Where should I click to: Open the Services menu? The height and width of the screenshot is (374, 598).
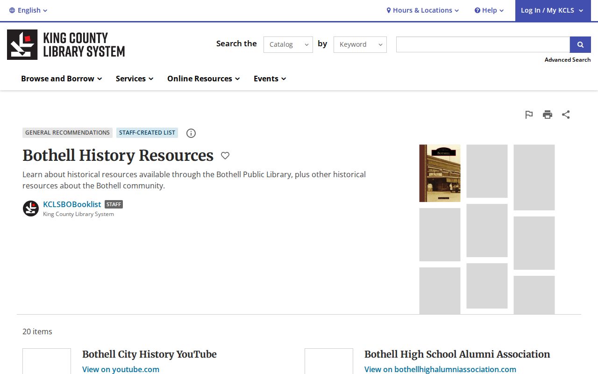coord(135,79)
